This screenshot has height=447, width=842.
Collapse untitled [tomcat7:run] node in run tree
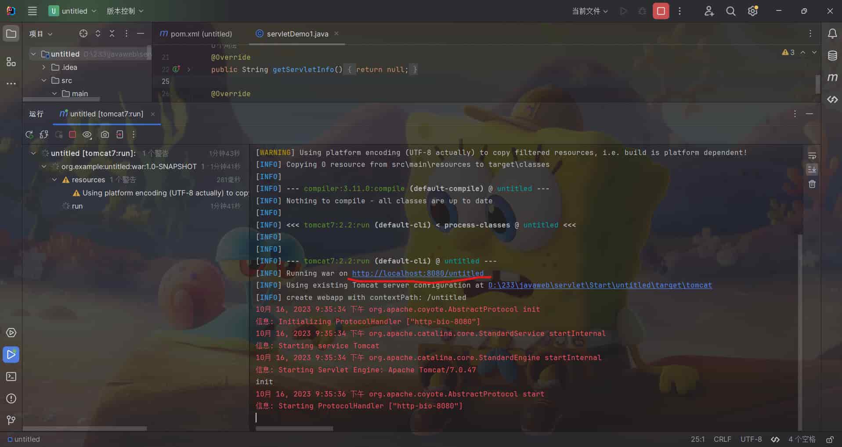tap(33, 153)
